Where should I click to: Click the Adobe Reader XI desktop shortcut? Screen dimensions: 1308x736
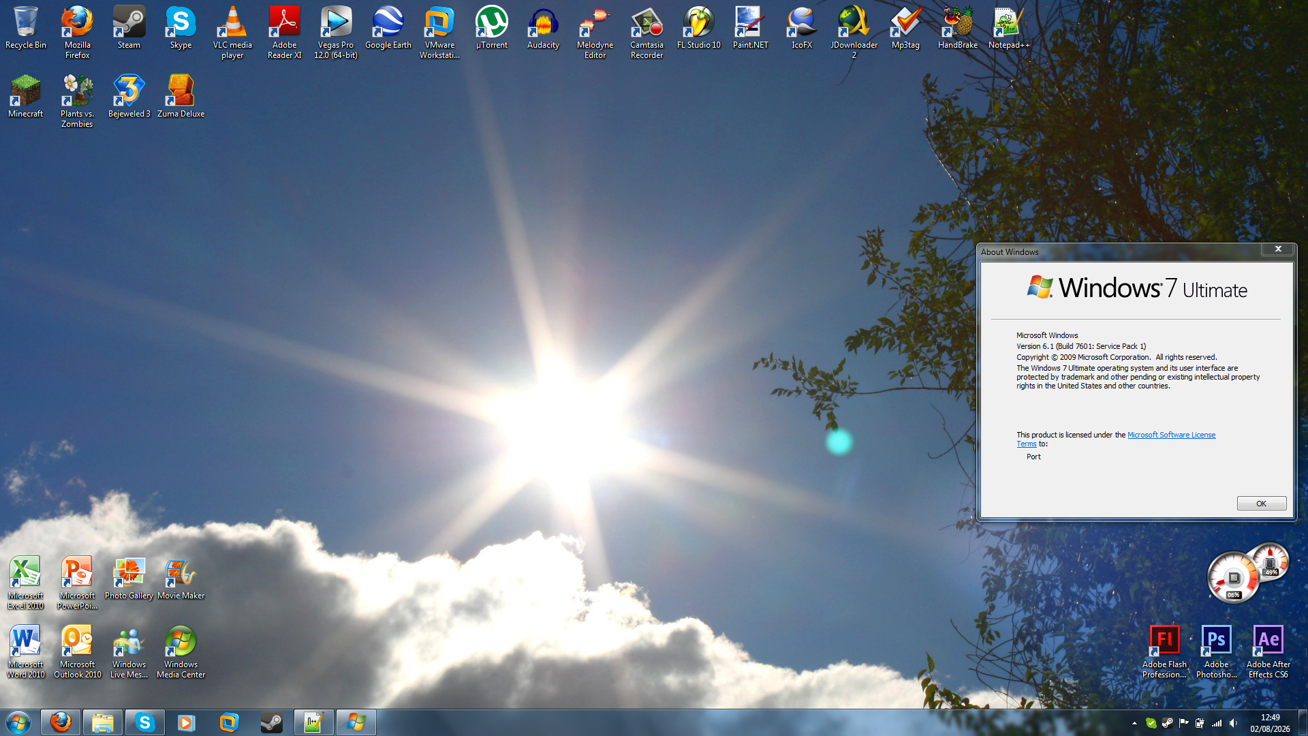(x=284, y=33)
